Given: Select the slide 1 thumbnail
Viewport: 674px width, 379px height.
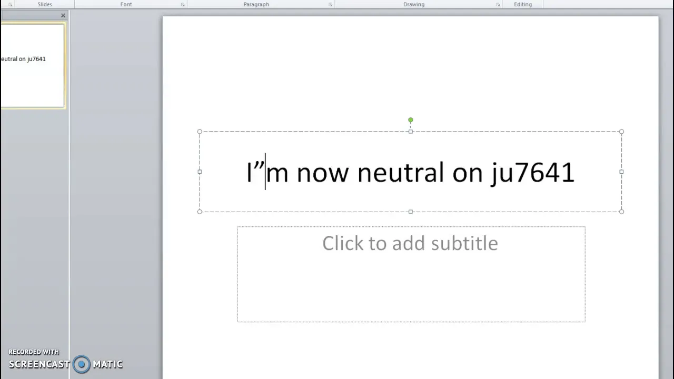Looking at the screenshot, I should coord(32,66).
